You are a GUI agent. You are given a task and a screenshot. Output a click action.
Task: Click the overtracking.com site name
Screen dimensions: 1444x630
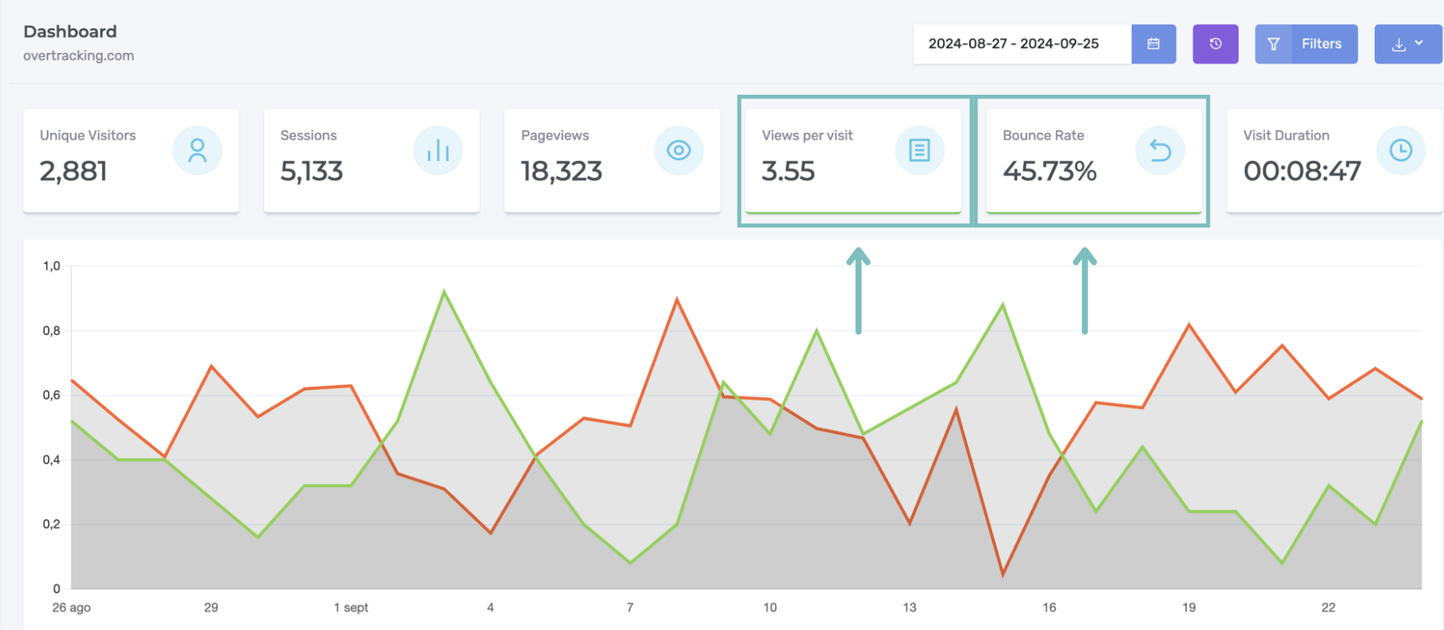click(79, 56)
